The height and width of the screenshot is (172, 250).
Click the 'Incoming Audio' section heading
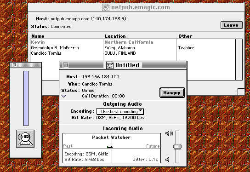click(x=123, y=128)
